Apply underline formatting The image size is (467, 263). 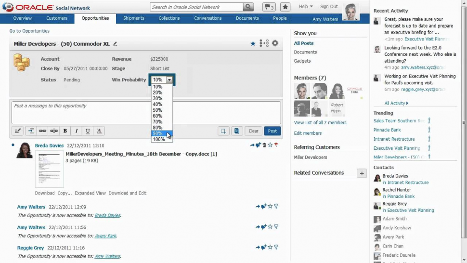[x=88, y=131]
